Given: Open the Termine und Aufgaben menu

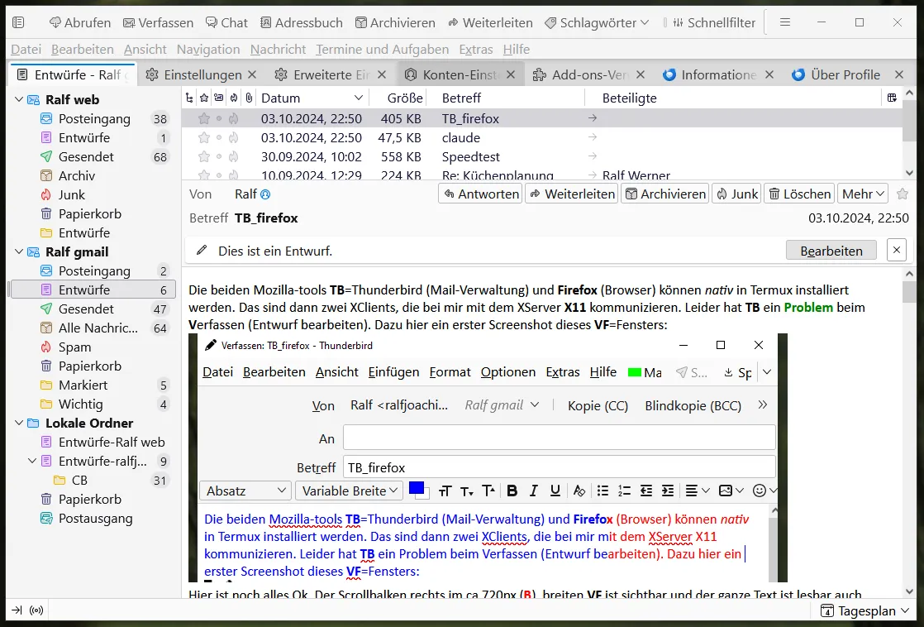Looking at the screenshot, I should (x=382, y=50).
